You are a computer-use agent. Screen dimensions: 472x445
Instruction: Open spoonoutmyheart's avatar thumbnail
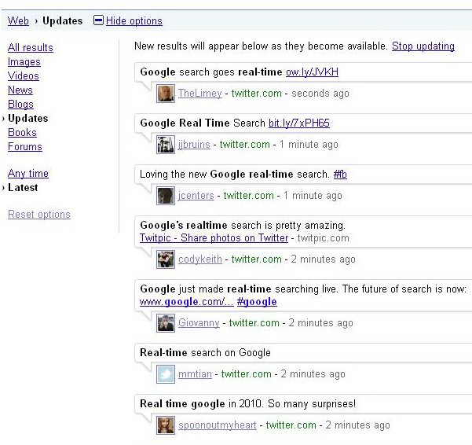pyautogui.click(x=166, y=425)
